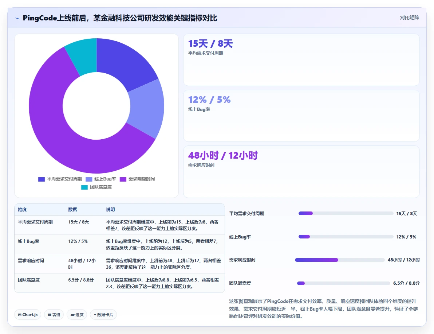Click the 平均需求交付周期 card caption
434x334 pixels.
[x=206, y=53]
